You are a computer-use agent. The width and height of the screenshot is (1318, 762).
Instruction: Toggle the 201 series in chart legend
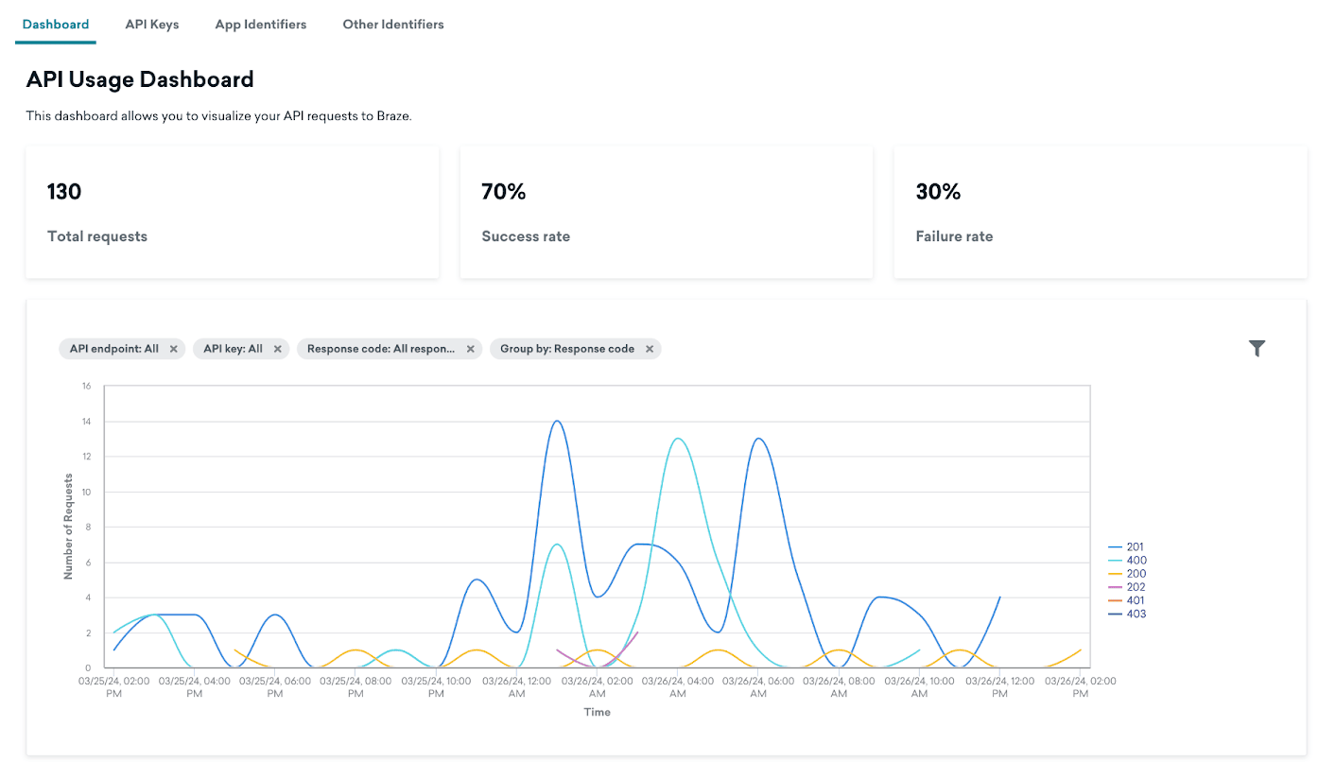tap(1135, 547)
